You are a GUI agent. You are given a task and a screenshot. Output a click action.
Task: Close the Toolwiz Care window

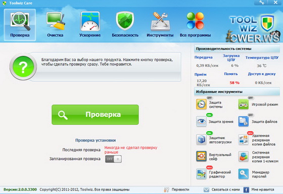coord(275,3)
